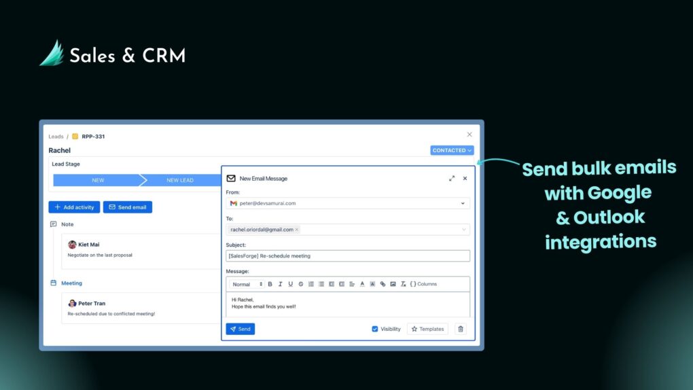693x390 pixels.
Task: Click the Rachel lead title
Action: click(60, 150)
